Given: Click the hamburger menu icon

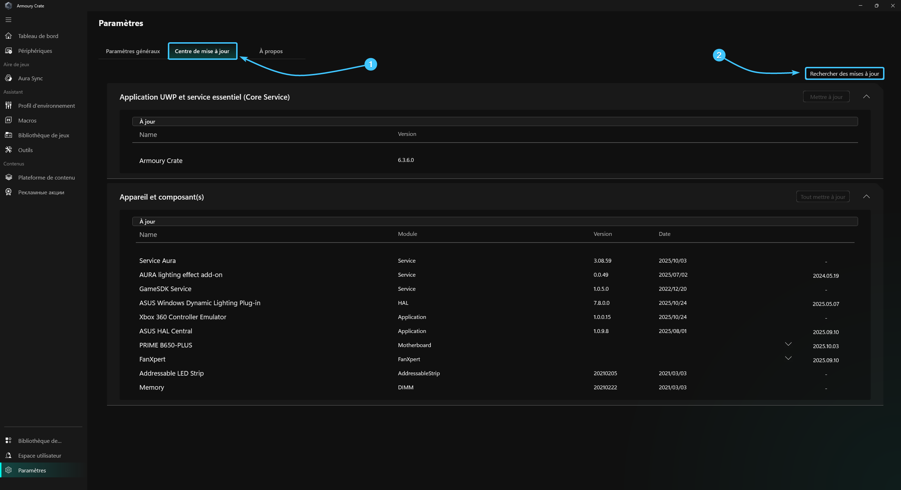Looking at the screenshot, I should [x=8, y=20].
